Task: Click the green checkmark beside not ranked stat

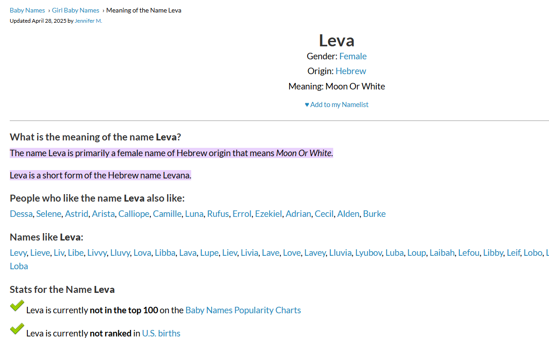Action: 17,329
